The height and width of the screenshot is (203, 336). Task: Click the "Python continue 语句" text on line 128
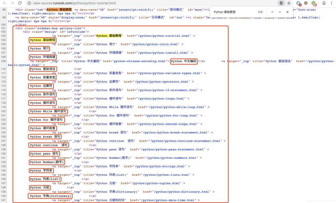tap(49, 145)
